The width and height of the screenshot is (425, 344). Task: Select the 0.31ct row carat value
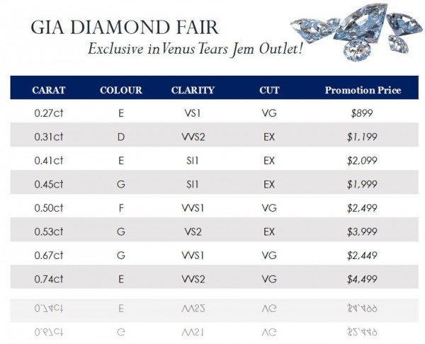(x=49, y=136)
